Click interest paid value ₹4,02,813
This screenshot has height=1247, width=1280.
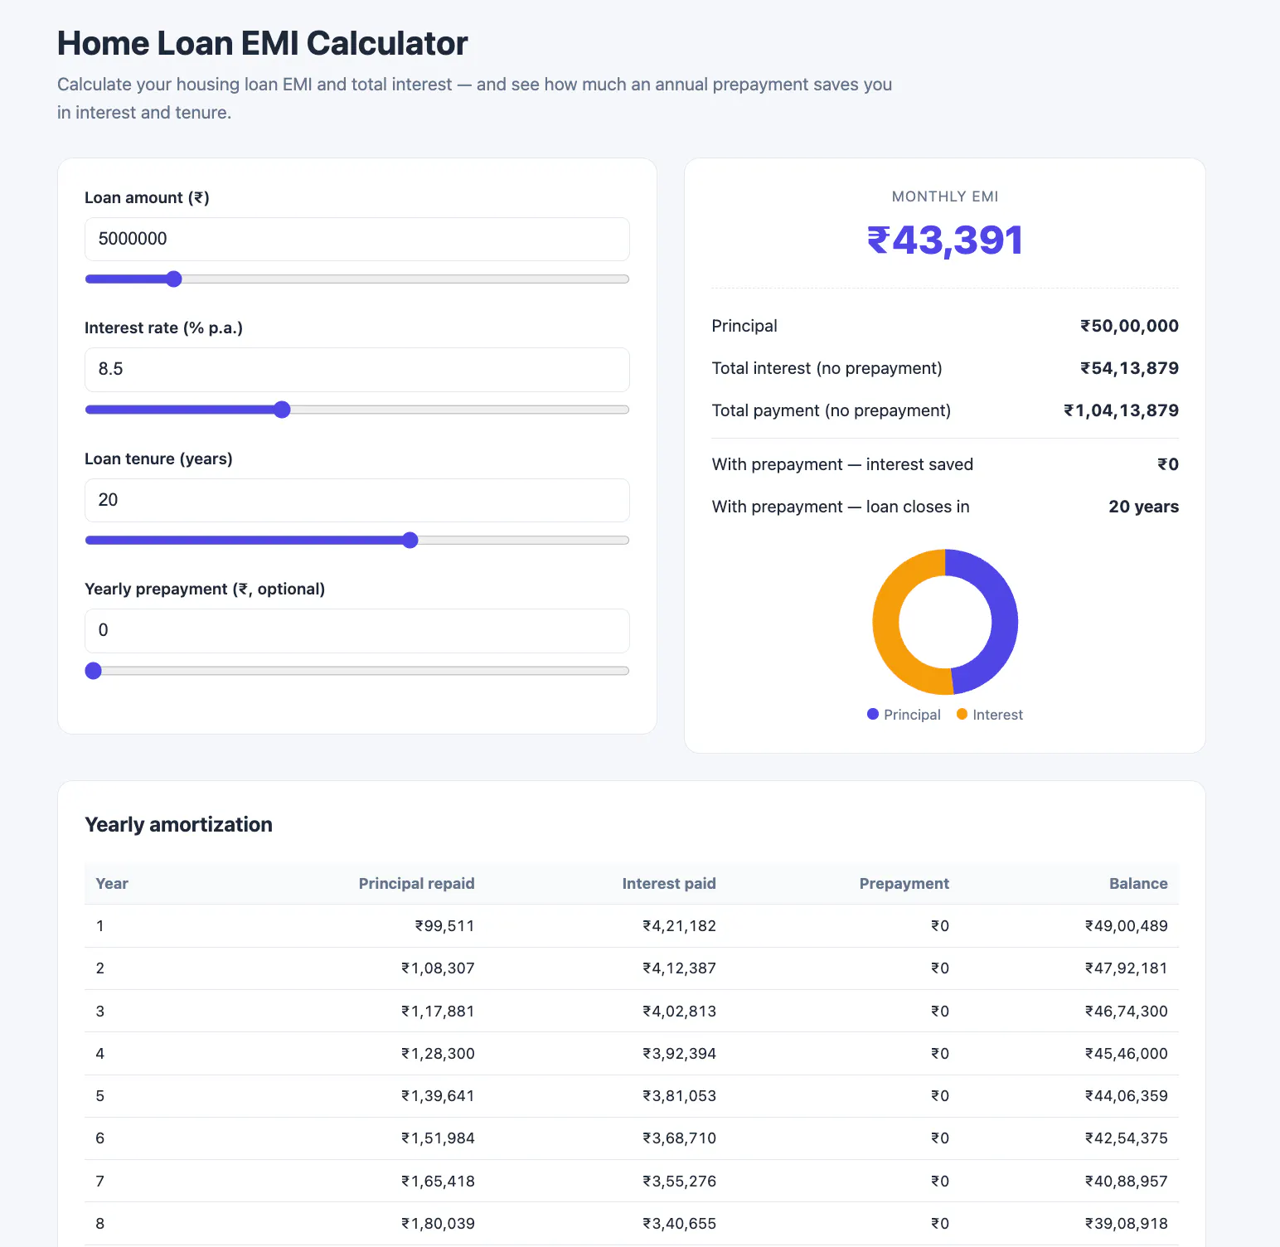(679, 1012)
